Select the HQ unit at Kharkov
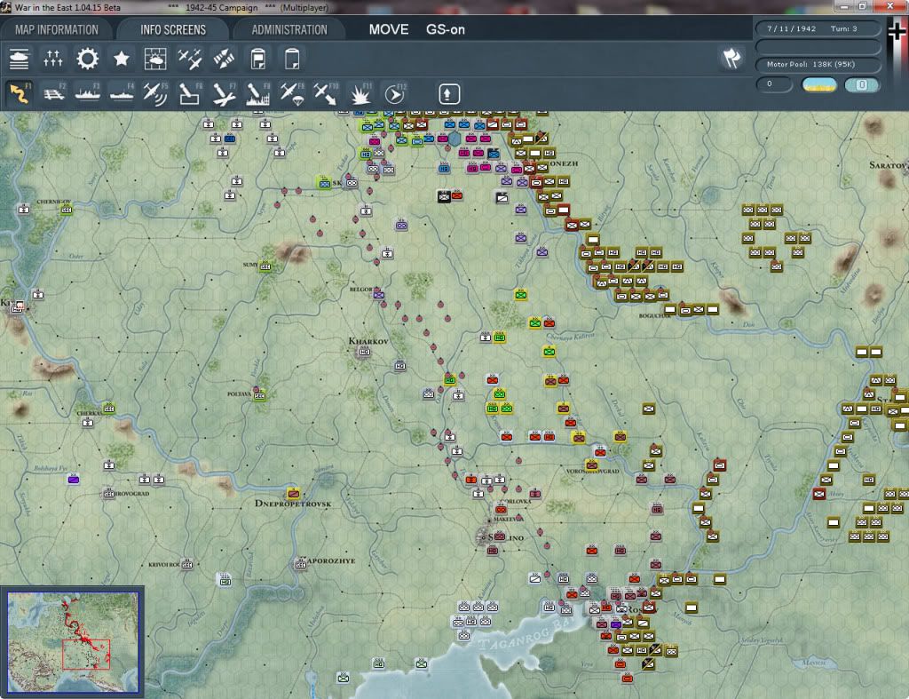909x699 pixels. click(x=365, y=352)
